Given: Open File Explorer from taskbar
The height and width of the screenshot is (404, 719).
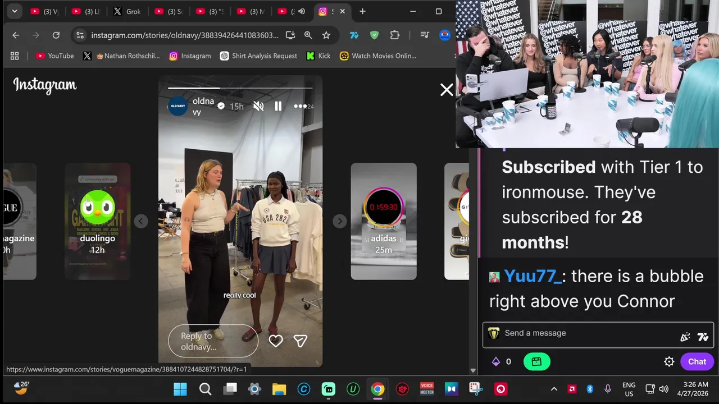Looking at the screenshot, I should point(279,389).
